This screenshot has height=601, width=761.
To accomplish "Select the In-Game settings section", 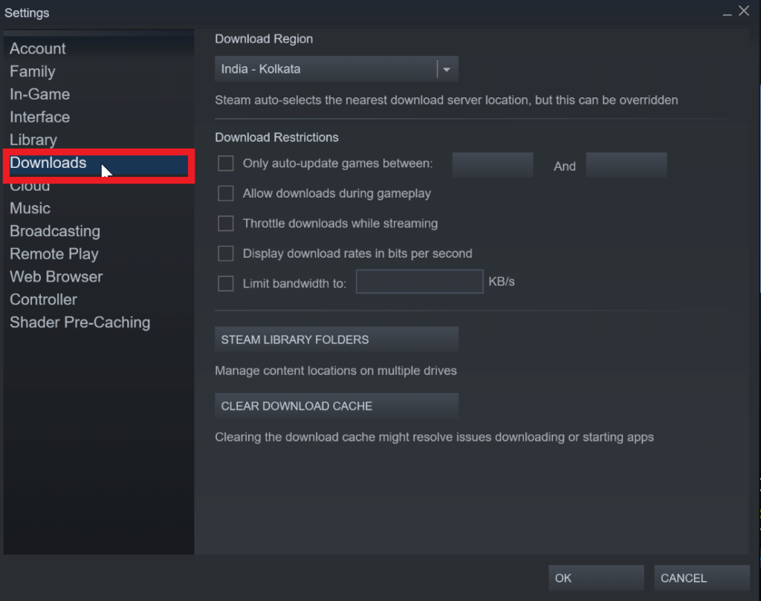I will 39,94.
